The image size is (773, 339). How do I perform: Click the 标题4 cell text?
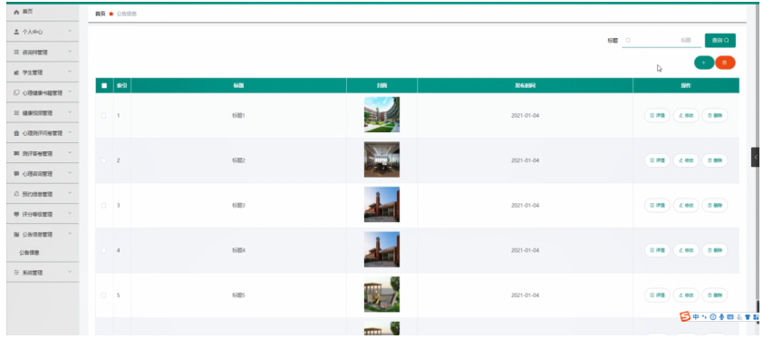(x=238, y=250)
